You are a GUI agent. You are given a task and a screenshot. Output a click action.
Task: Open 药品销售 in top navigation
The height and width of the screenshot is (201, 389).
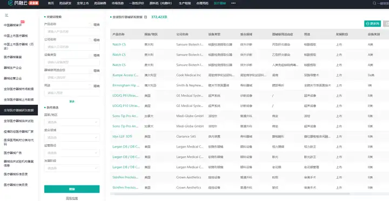click(100, 3)
